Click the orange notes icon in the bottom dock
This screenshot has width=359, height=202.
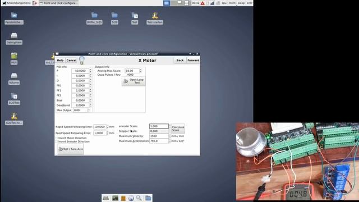tap(123, 198)
